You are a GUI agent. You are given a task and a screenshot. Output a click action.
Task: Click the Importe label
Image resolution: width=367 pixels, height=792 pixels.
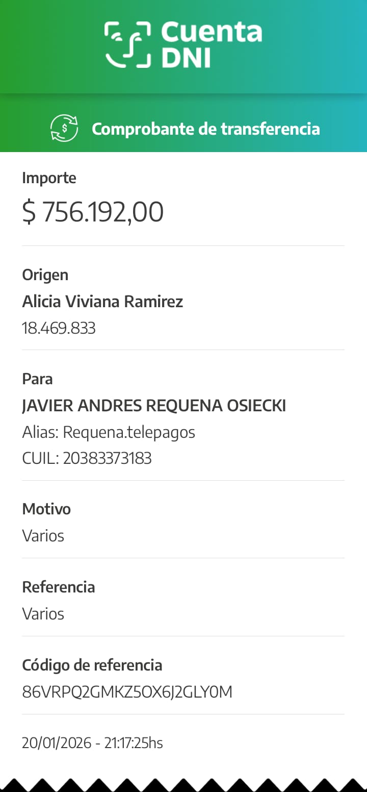[x=49, y=178]
